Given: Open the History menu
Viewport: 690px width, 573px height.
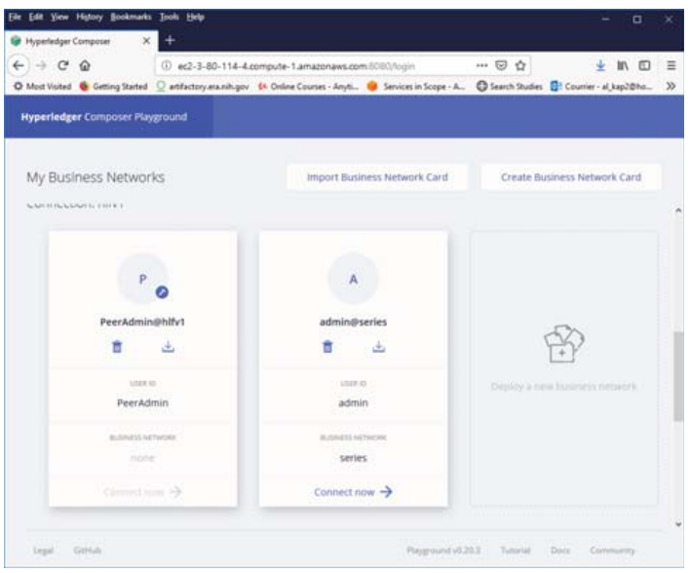Looking at the screenshot, I should [x=84, y=17].
